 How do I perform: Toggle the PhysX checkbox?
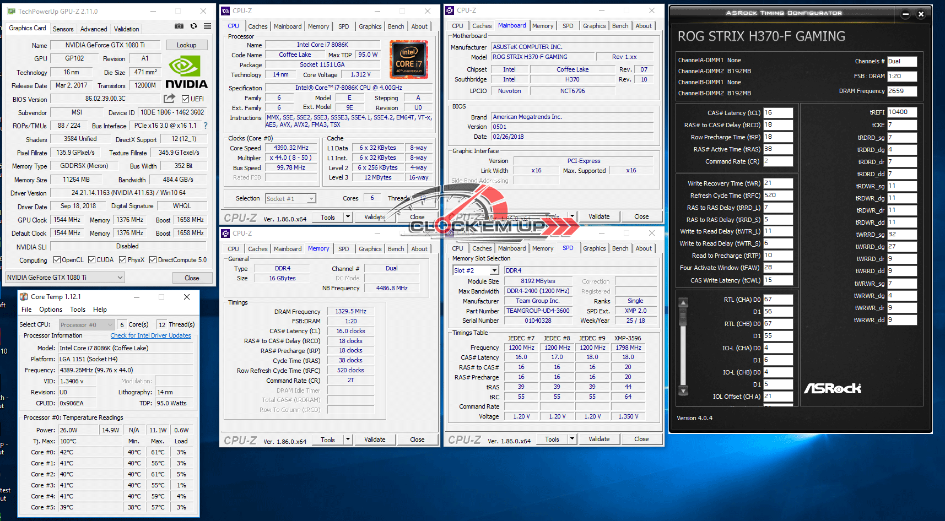click(x=122, y=260)
